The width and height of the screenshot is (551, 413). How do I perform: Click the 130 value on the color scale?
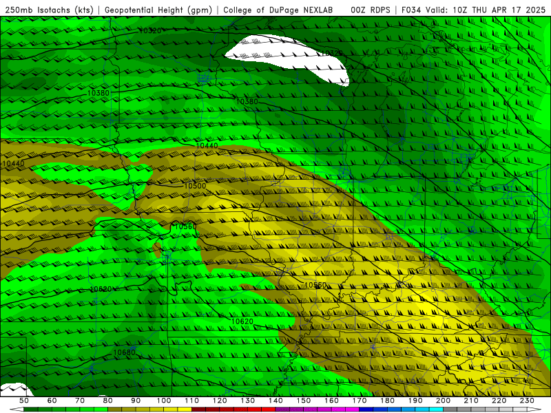248,401
